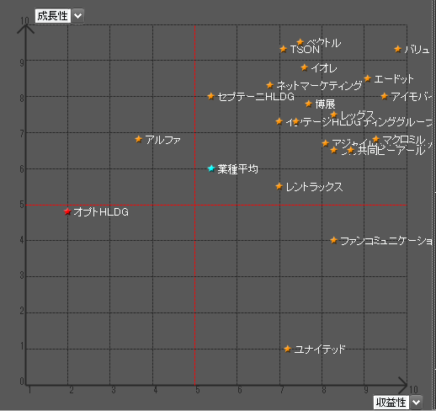The image size is (436, 411).
Task: Click the マクロミル star marker
Action: click(x=376, y=139)
